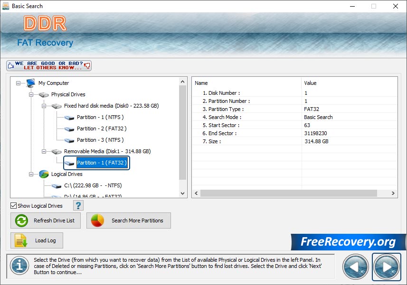Image resolution: width=407 pixels, height=285 pixels.
Task: Select the C:\ (222.98 GB) logical drive
Action: [x=93, y=185]
